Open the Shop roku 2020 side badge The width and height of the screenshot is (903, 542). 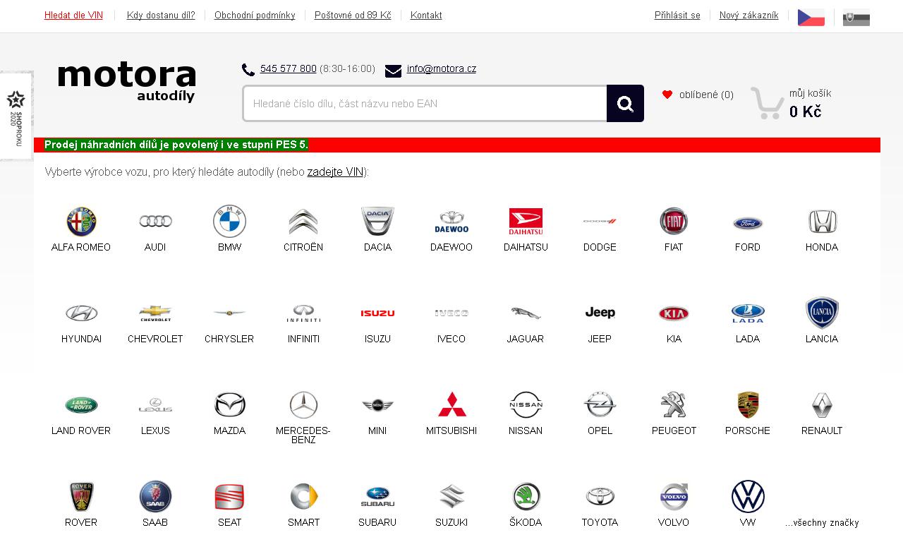(x=16, y=116)
